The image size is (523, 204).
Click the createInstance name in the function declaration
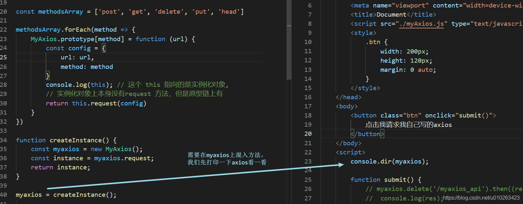(76, 140)
